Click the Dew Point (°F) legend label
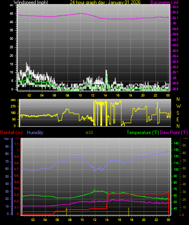This screenshot has height=225, width=189. coord(174,133)
